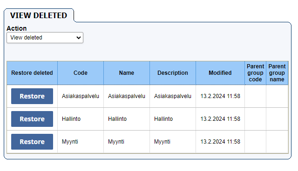Restore the Asiakaspalvelu group

[x=32, y=96]
